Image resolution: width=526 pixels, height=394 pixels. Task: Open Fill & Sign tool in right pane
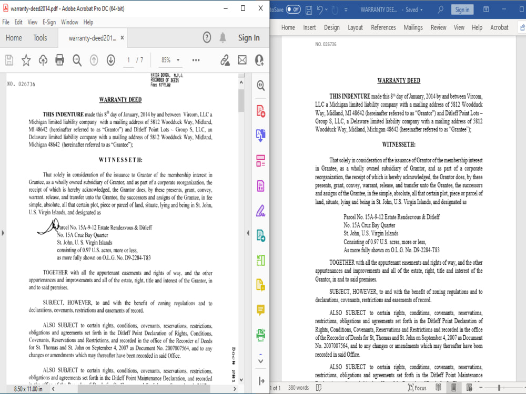[x=261, y=211]
